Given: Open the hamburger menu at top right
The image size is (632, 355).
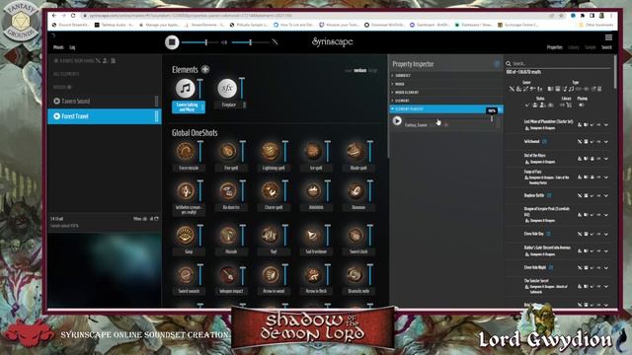Looking at the screenshot, I should (x=608, y=37).
